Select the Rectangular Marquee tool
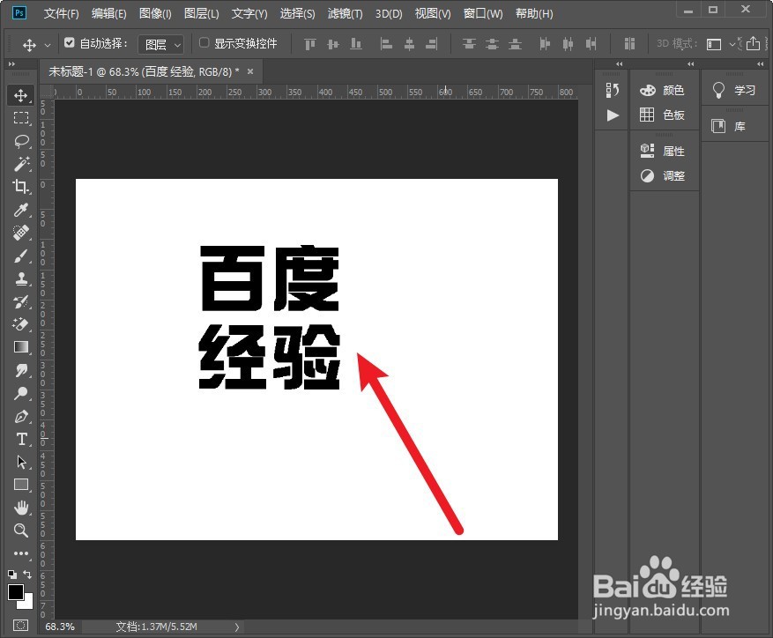This screenshot has width=773, height=638. click(20, 118)
